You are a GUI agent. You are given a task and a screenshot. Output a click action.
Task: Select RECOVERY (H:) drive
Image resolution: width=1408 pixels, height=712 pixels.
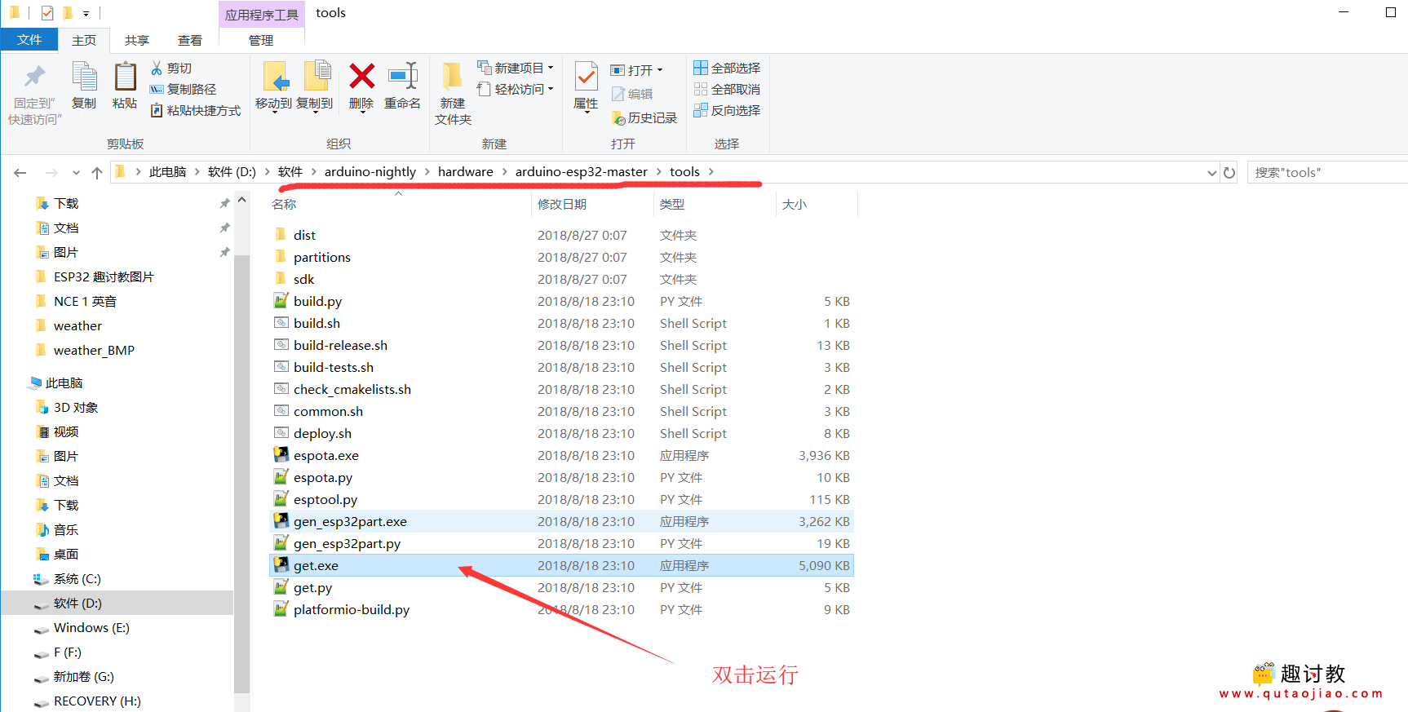[97, 701]
